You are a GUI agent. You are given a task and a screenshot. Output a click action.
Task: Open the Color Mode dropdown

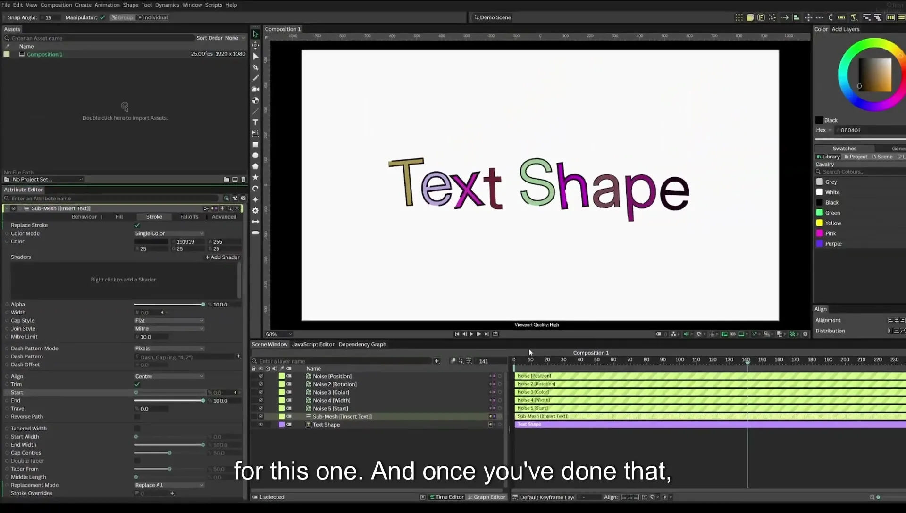pos(169,233)
